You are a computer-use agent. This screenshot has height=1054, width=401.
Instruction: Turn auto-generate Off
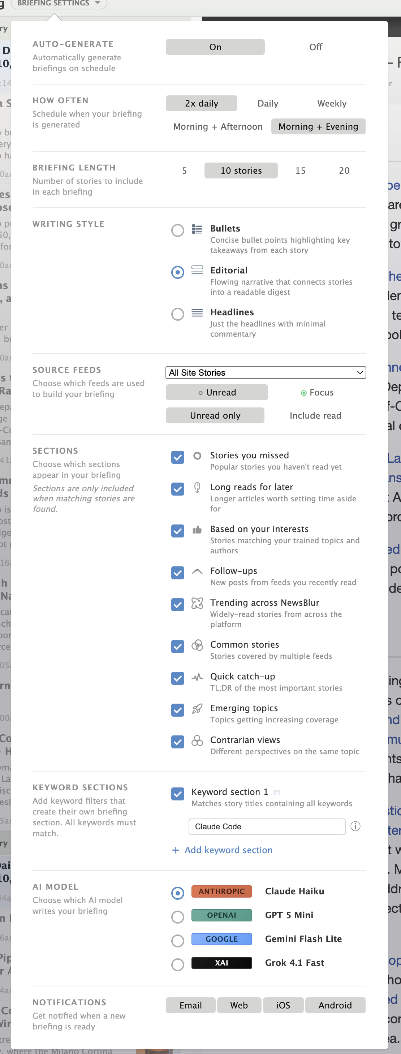pyautogui.click(x=315, y=47)
